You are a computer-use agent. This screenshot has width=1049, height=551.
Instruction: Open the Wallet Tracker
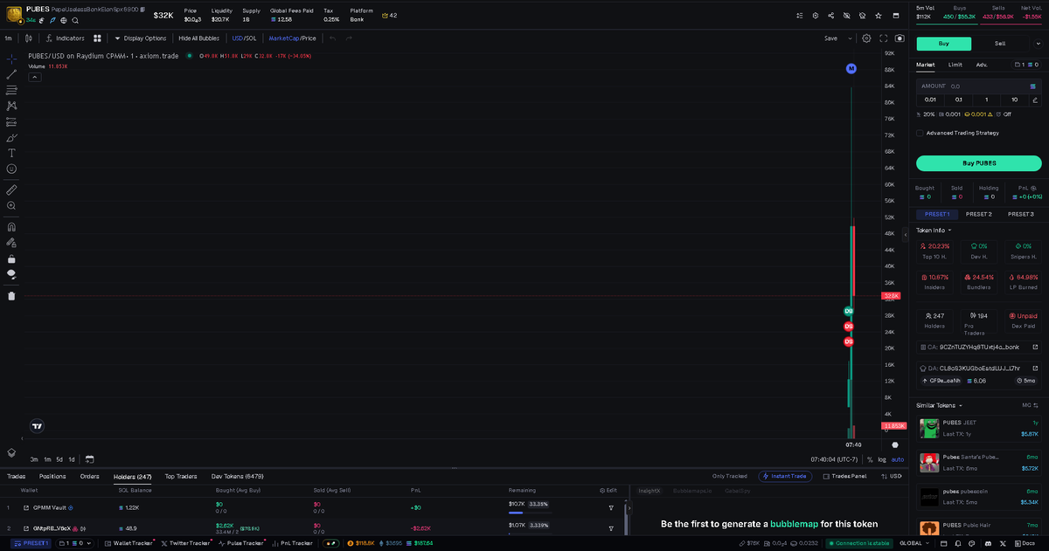coord(128,543)
